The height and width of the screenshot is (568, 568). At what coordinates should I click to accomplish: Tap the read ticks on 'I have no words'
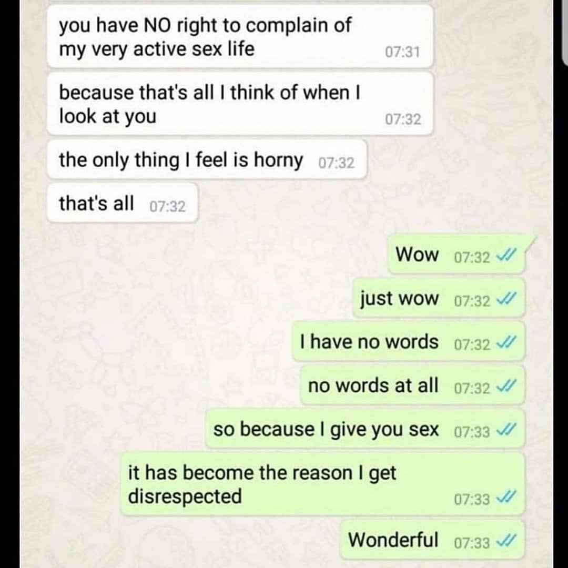[504, 343]
